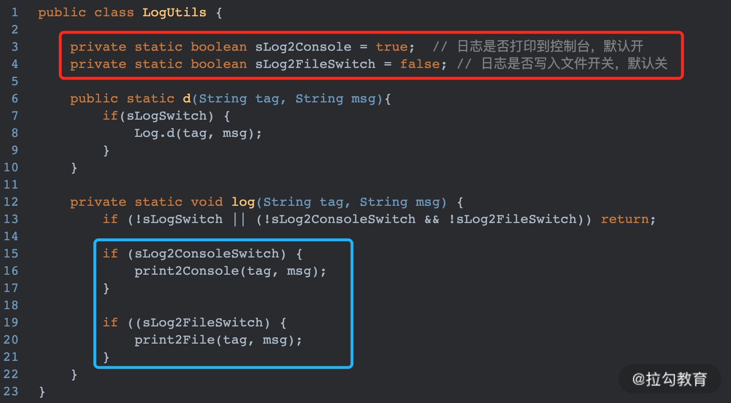Click the sLog2FileSwitch declaration on line 4

(x=315, y=64)
